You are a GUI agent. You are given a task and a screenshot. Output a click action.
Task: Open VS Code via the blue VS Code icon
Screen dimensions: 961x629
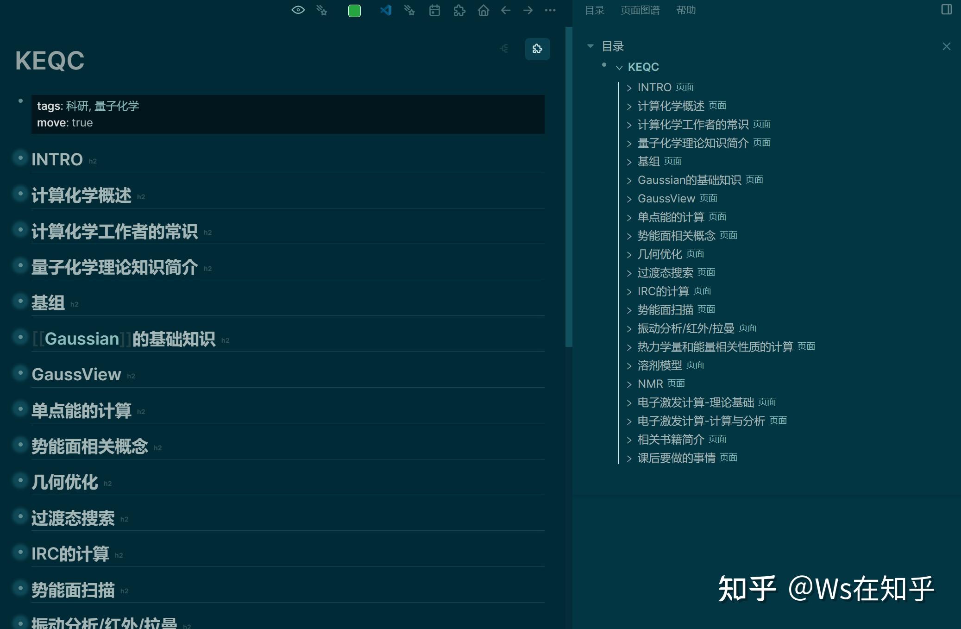[386, 10]
